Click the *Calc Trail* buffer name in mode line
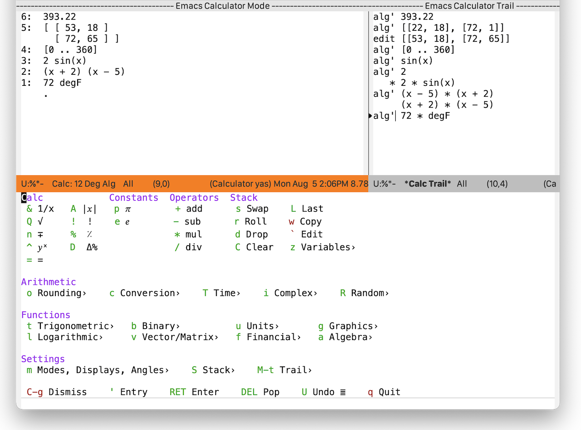This screenshot has height=430, width=581. point(428,184)
